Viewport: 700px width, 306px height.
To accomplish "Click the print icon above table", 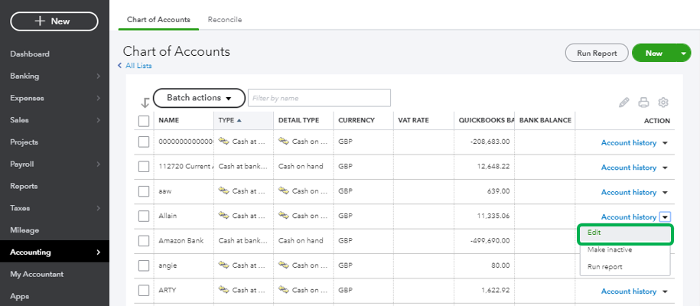I will pos(643,103).
